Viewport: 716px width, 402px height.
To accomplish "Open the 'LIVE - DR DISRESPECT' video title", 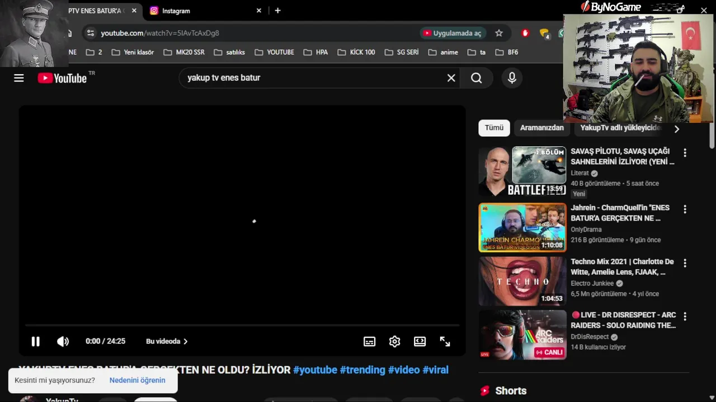I will coord(623,320).
